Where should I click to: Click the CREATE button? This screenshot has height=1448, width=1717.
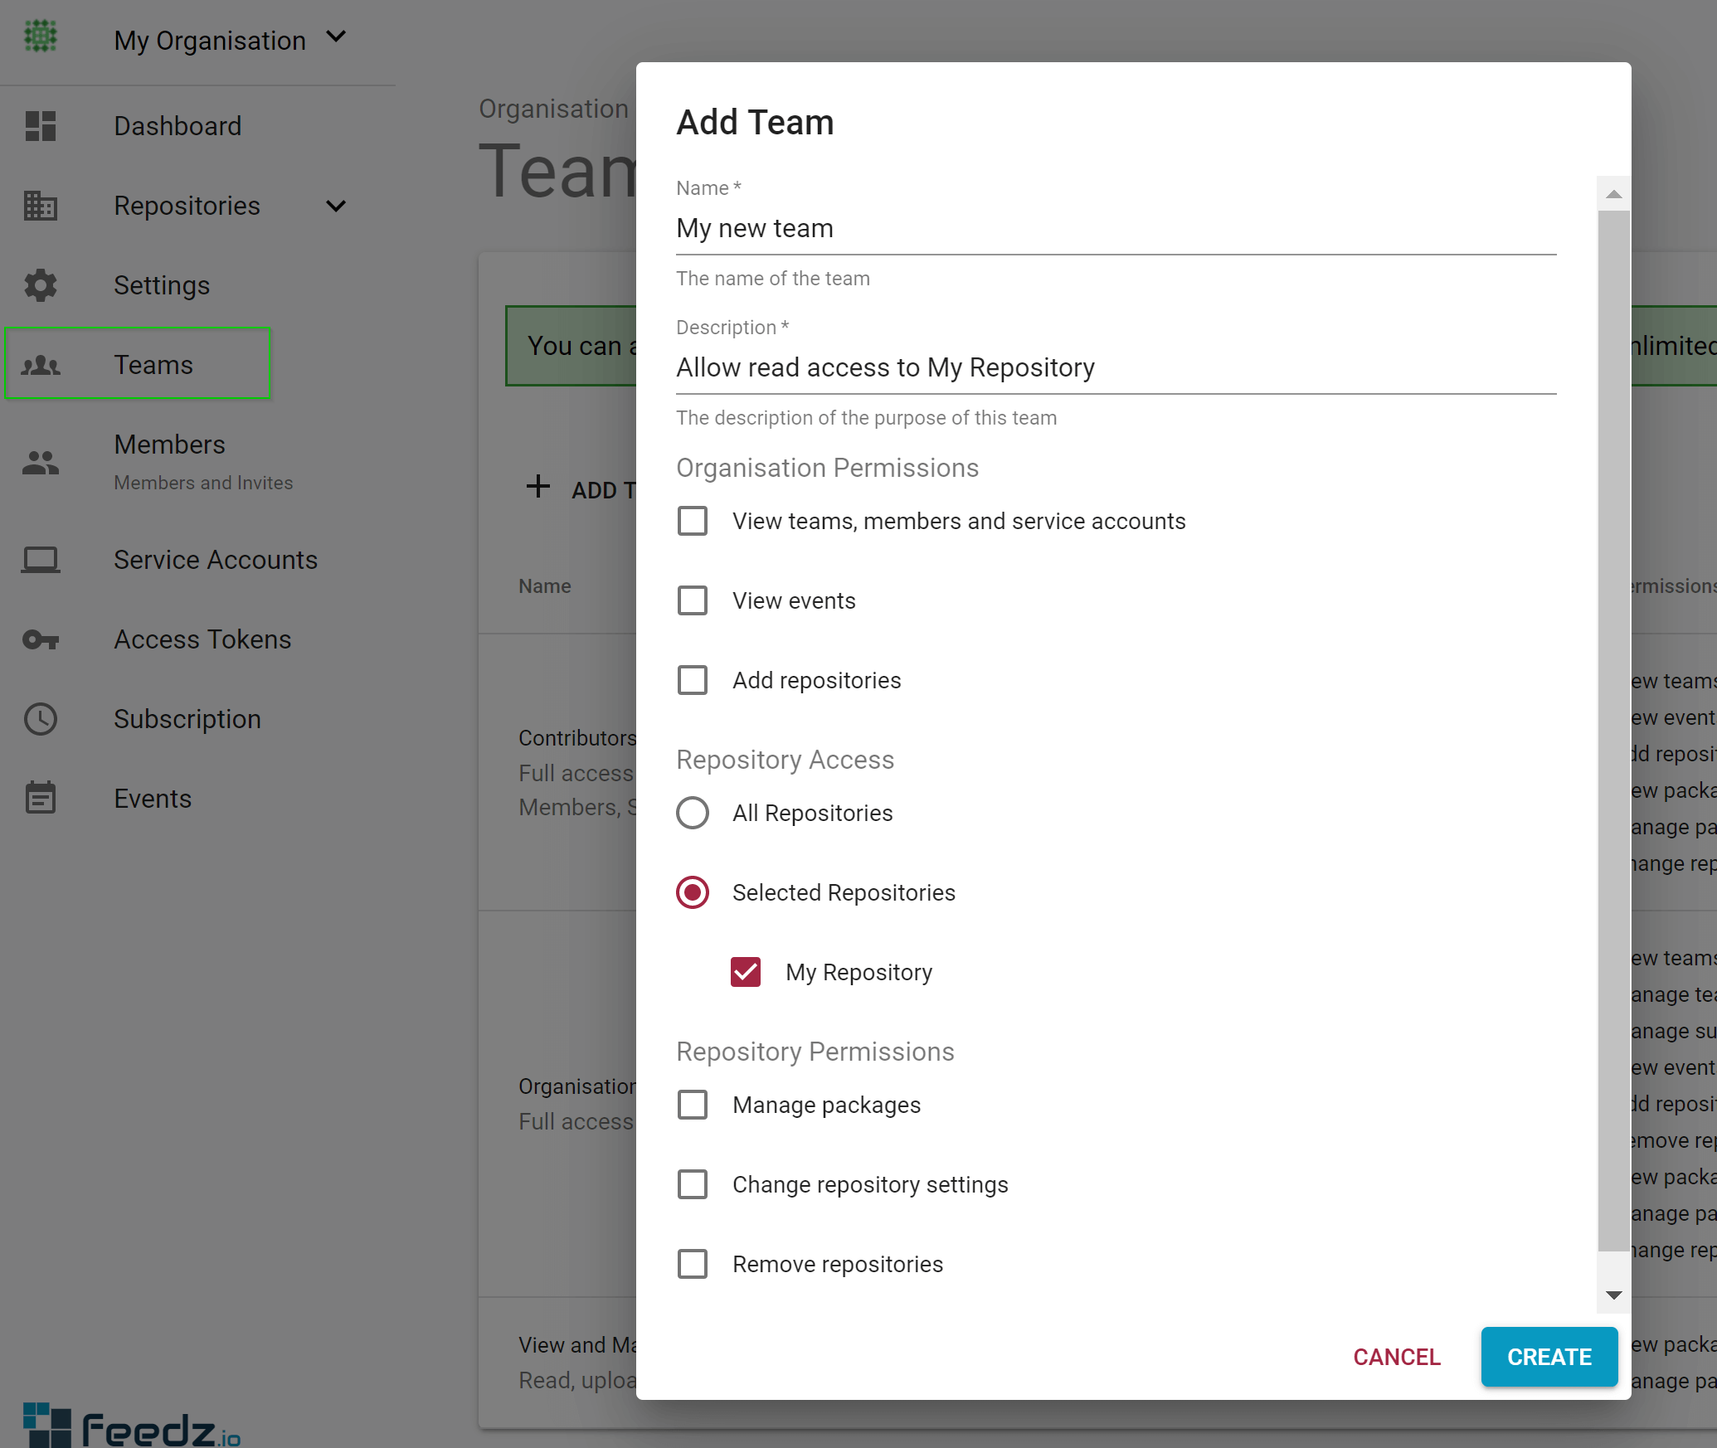click(x=1549, y=1357)
